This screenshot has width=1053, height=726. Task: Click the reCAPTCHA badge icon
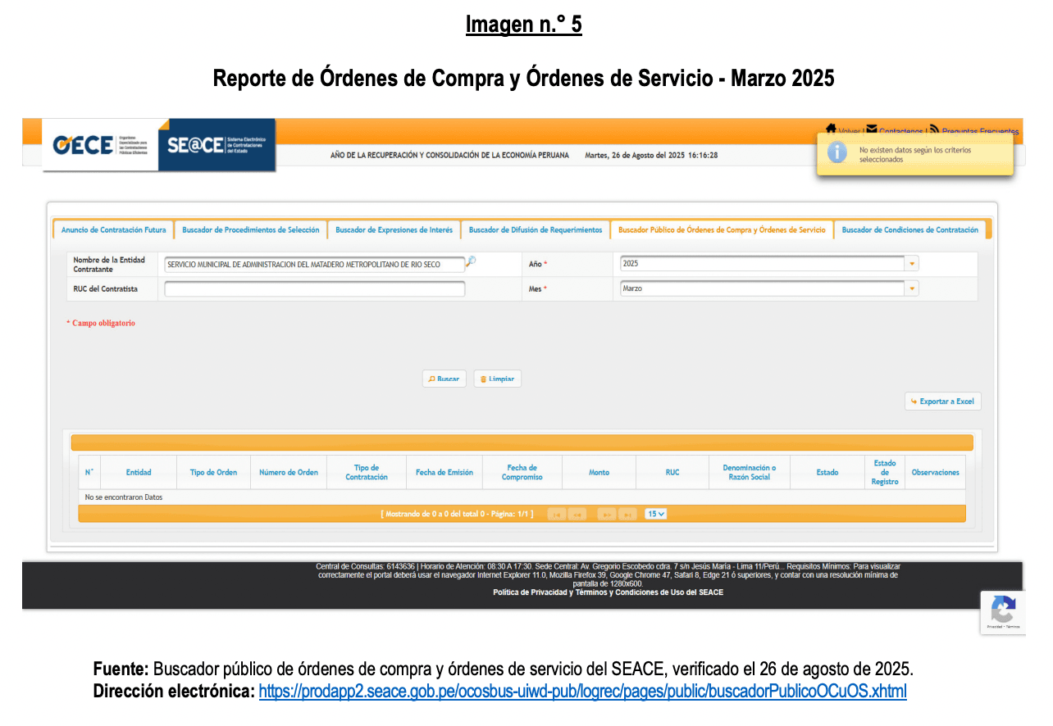pos(1003,611)
